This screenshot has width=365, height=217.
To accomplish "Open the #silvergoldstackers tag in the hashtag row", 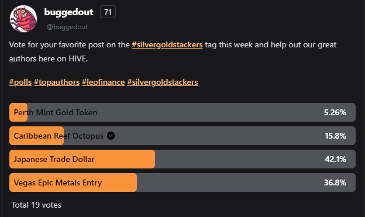I will coord(163,82).
